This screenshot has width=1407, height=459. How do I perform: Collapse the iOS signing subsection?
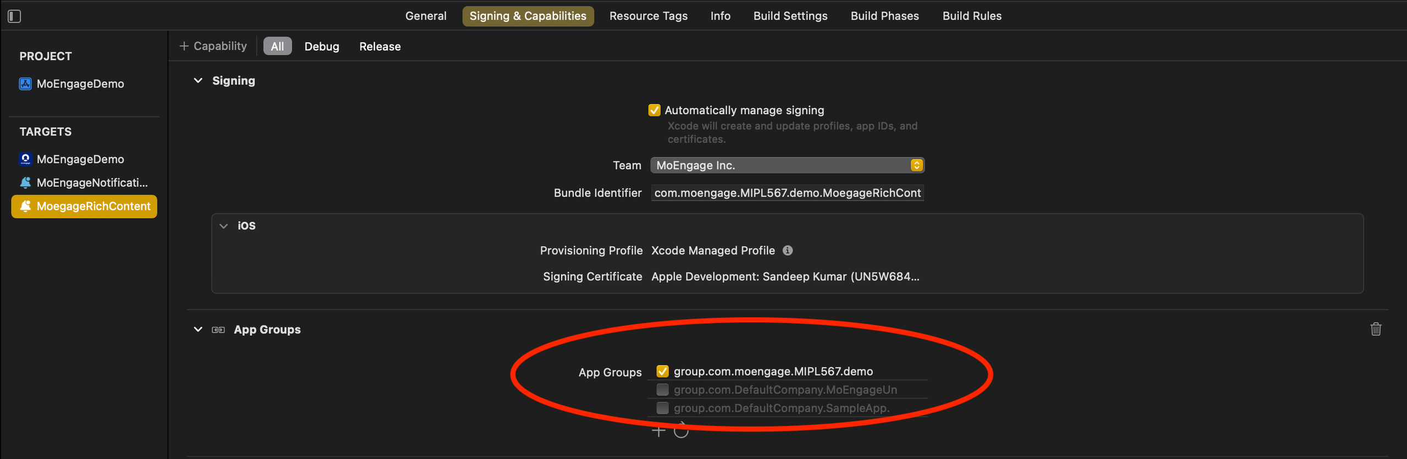(224, 226)
